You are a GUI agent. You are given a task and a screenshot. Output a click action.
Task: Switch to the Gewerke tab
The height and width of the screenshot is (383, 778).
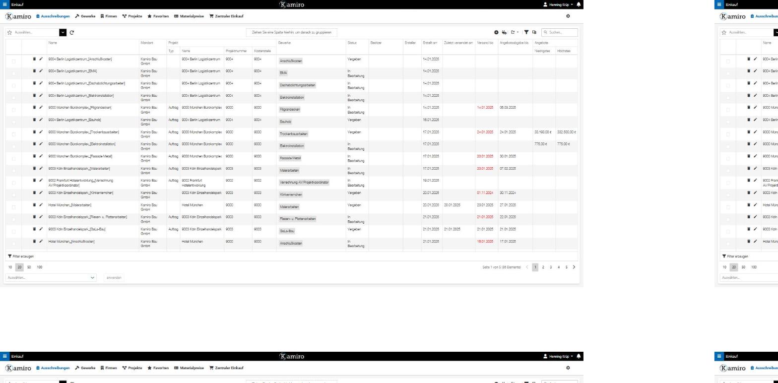85,16
